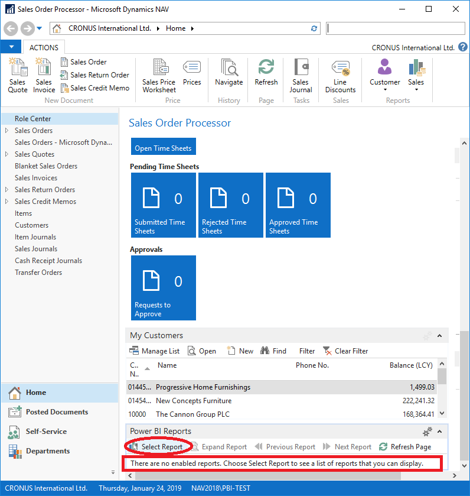
Task: Click Find binoculars in My Customers
Action: (x=273, y=351)
